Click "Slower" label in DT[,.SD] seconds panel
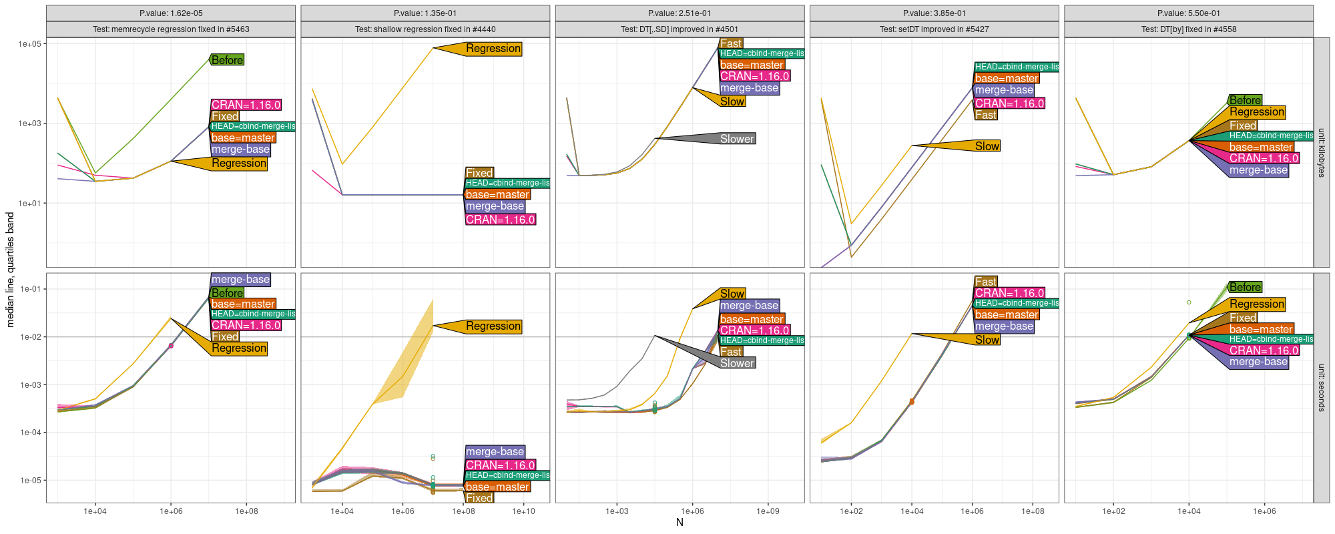The height and width of the screenshot is (534, 1335). (738, 363)
